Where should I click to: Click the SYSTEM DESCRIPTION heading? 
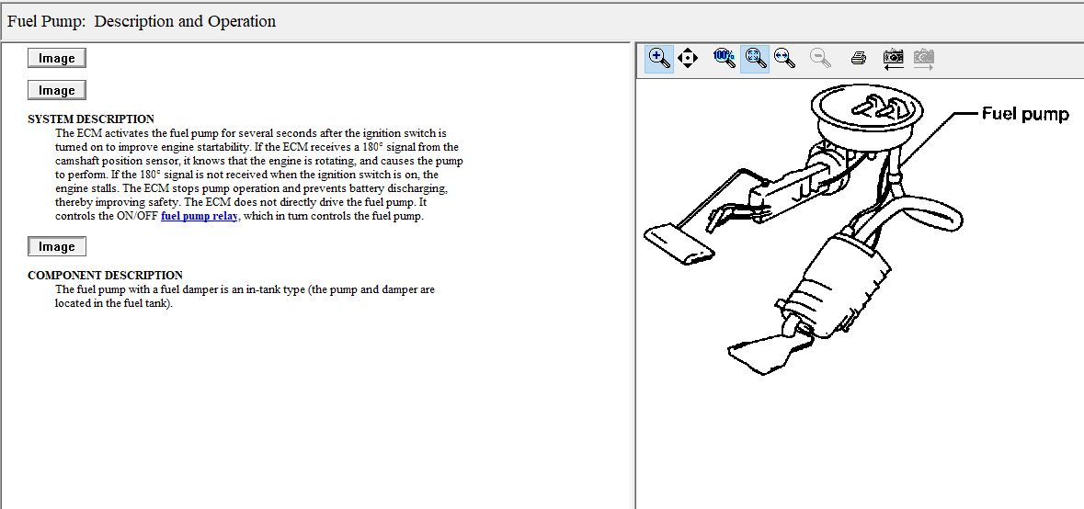tap(91, 119)
